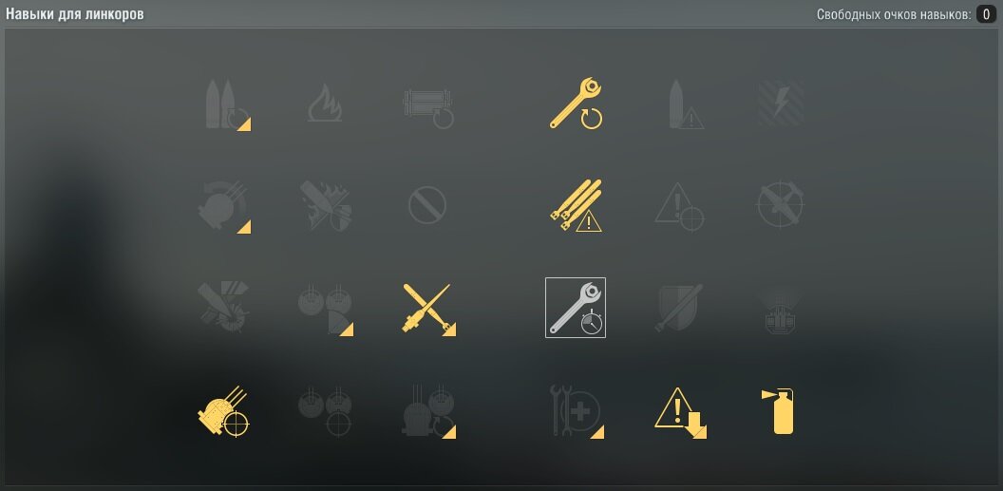The width and height of the screenshot is (1003, 491).
Task: Click the dimmed prohibition circle skill
Action: (426, 205)
